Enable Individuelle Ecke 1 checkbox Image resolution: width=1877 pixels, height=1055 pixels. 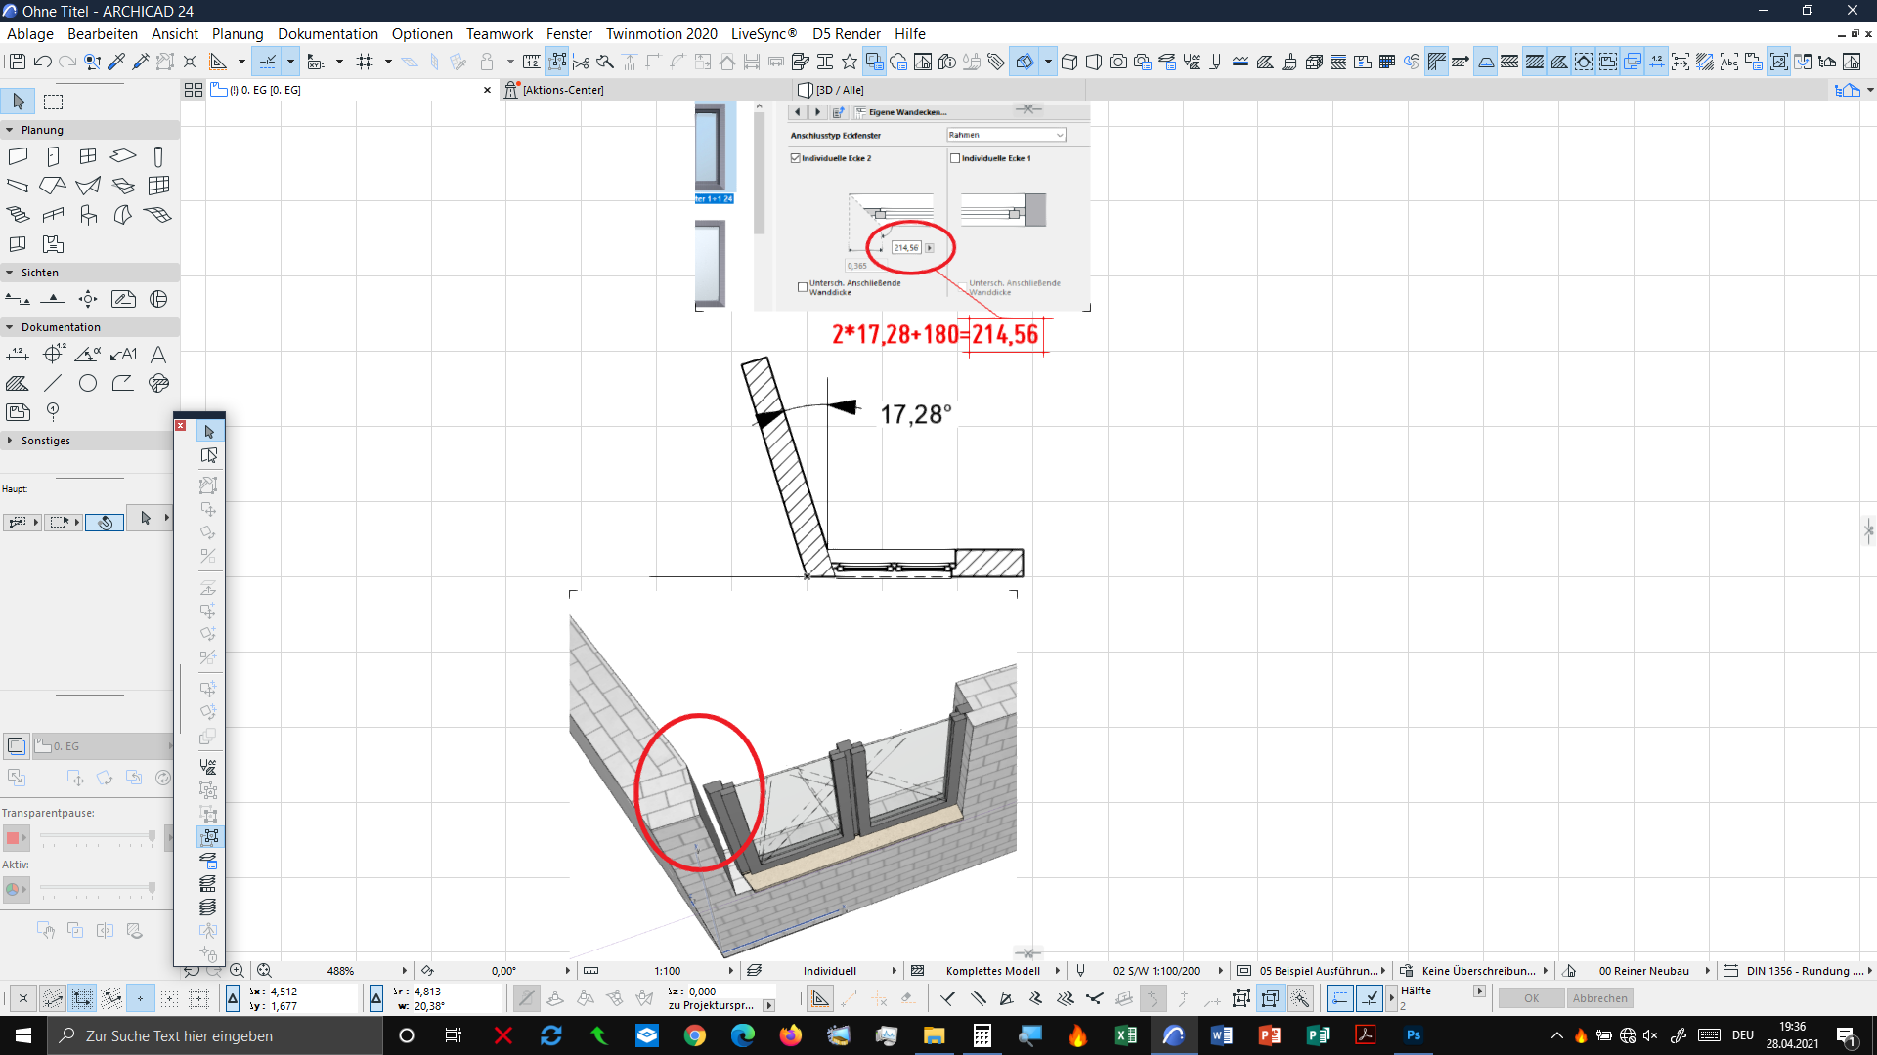pyautogui.click(x=955, y=158)
